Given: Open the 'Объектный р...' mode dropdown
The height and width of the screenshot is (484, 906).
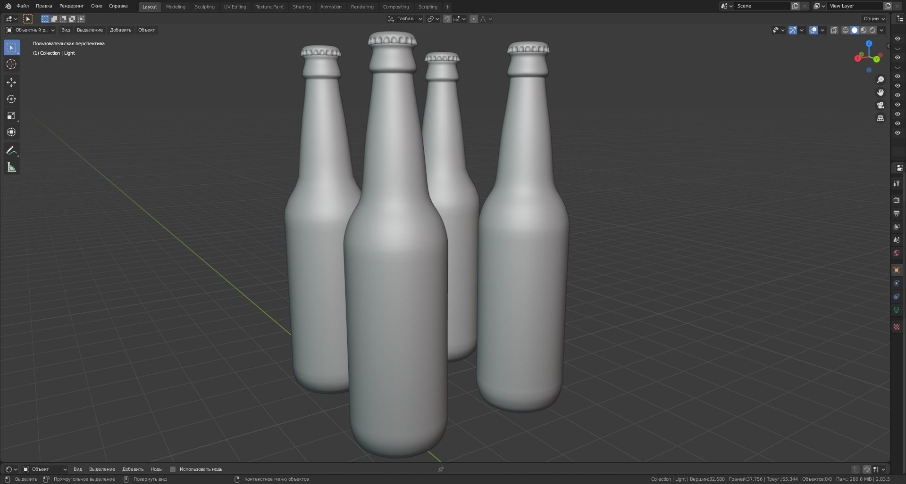Looking at the screenshot, I should pyautogui.click(x=30, y=30).
